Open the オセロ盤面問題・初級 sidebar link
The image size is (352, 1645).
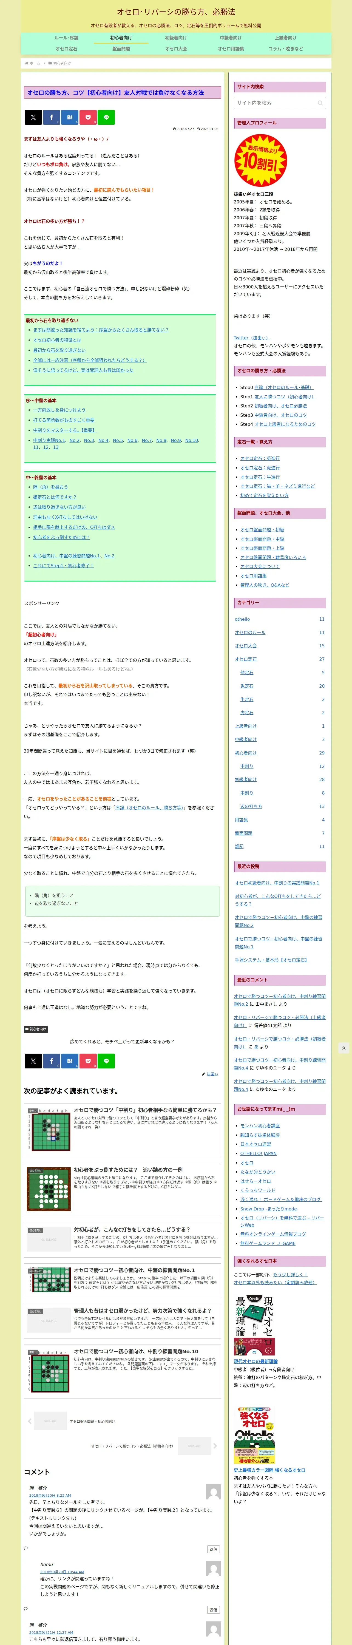(x=262, y=529)
